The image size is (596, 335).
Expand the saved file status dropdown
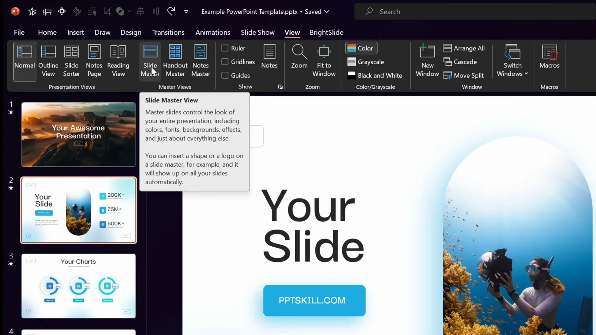(327, 12)
